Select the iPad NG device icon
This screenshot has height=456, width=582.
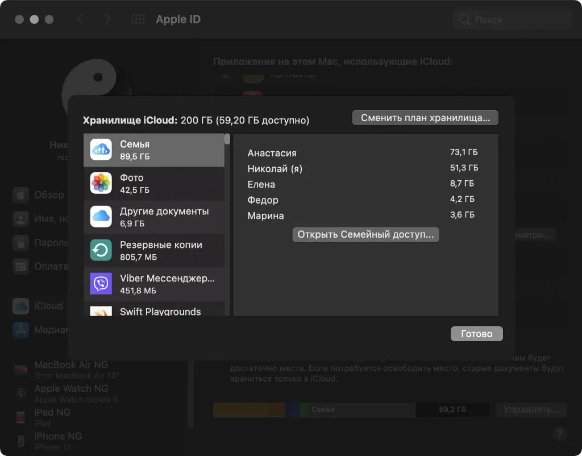(x=21, y=417)
